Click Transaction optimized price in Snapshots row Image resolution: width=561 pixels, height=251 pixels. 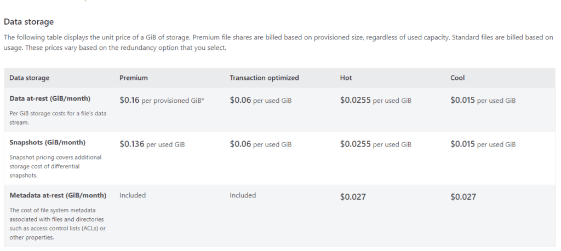(260, 144)
